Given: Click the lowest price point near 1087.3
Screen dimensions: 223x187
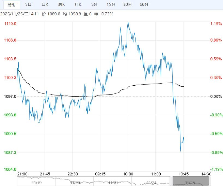Looking at the screenshot, I should click(180, 150).
